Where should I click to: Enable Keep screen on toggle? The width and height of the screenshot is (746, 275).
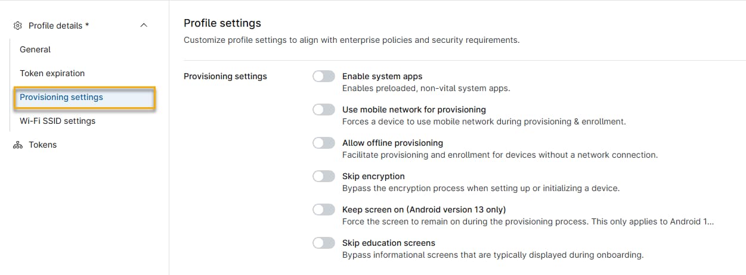coord(324,210)
